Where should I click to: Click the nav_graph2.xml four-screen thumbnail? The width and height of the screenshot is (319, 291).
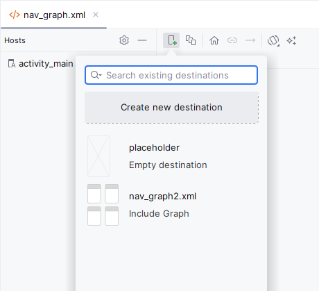tap(103, 205)
